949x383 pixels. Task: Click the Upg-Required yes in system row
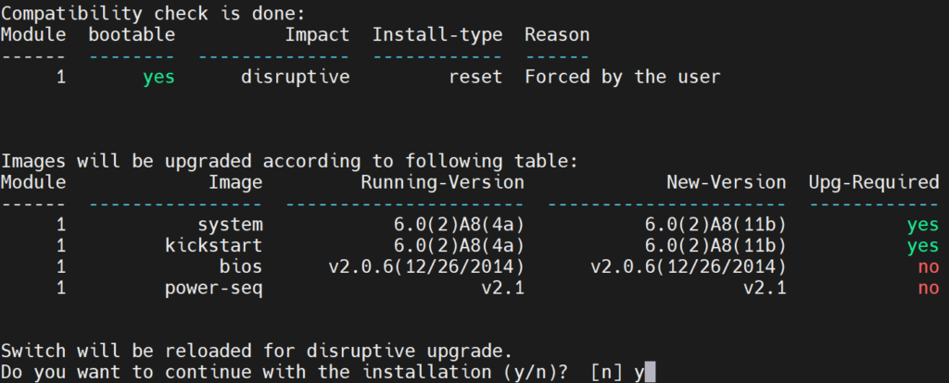point(923,225)
